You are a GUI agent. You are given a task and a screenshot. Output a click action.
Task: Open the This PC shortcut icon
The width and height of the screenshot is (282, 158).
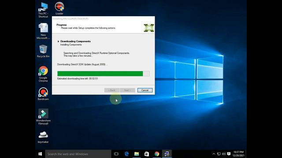click(43, 10)
